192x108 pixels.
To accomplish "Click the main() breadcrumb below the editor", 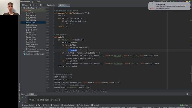I will 57,91.
